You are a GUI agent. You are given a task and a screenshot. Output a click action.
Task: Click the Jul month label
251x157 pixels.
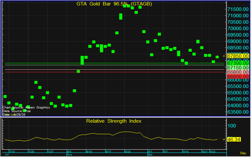tap(7, 155)
